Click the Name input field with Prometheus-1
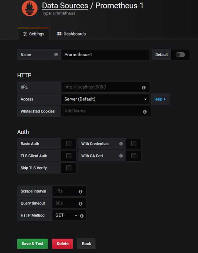This screenshot has height=253, width=198. pyautogui.click(x=105, y=55)
